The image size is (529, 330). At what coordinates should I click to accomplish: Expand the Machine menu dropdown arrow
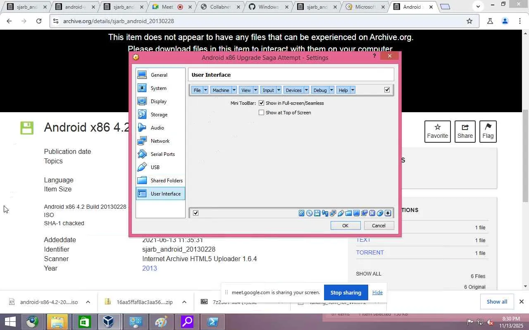point(234,90)
